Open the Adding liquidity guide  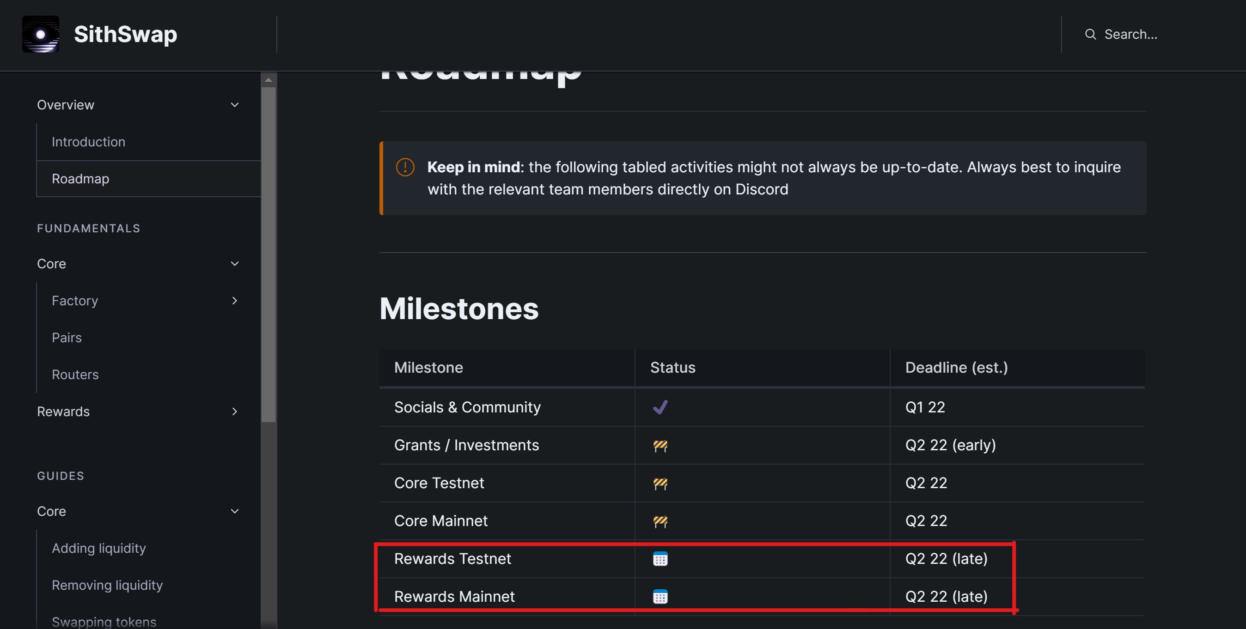99,548
